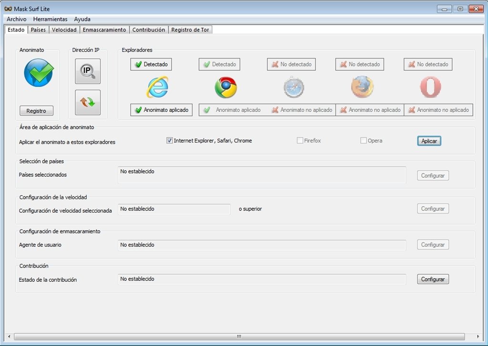Click the refresh identity arrows icon button

88,102
